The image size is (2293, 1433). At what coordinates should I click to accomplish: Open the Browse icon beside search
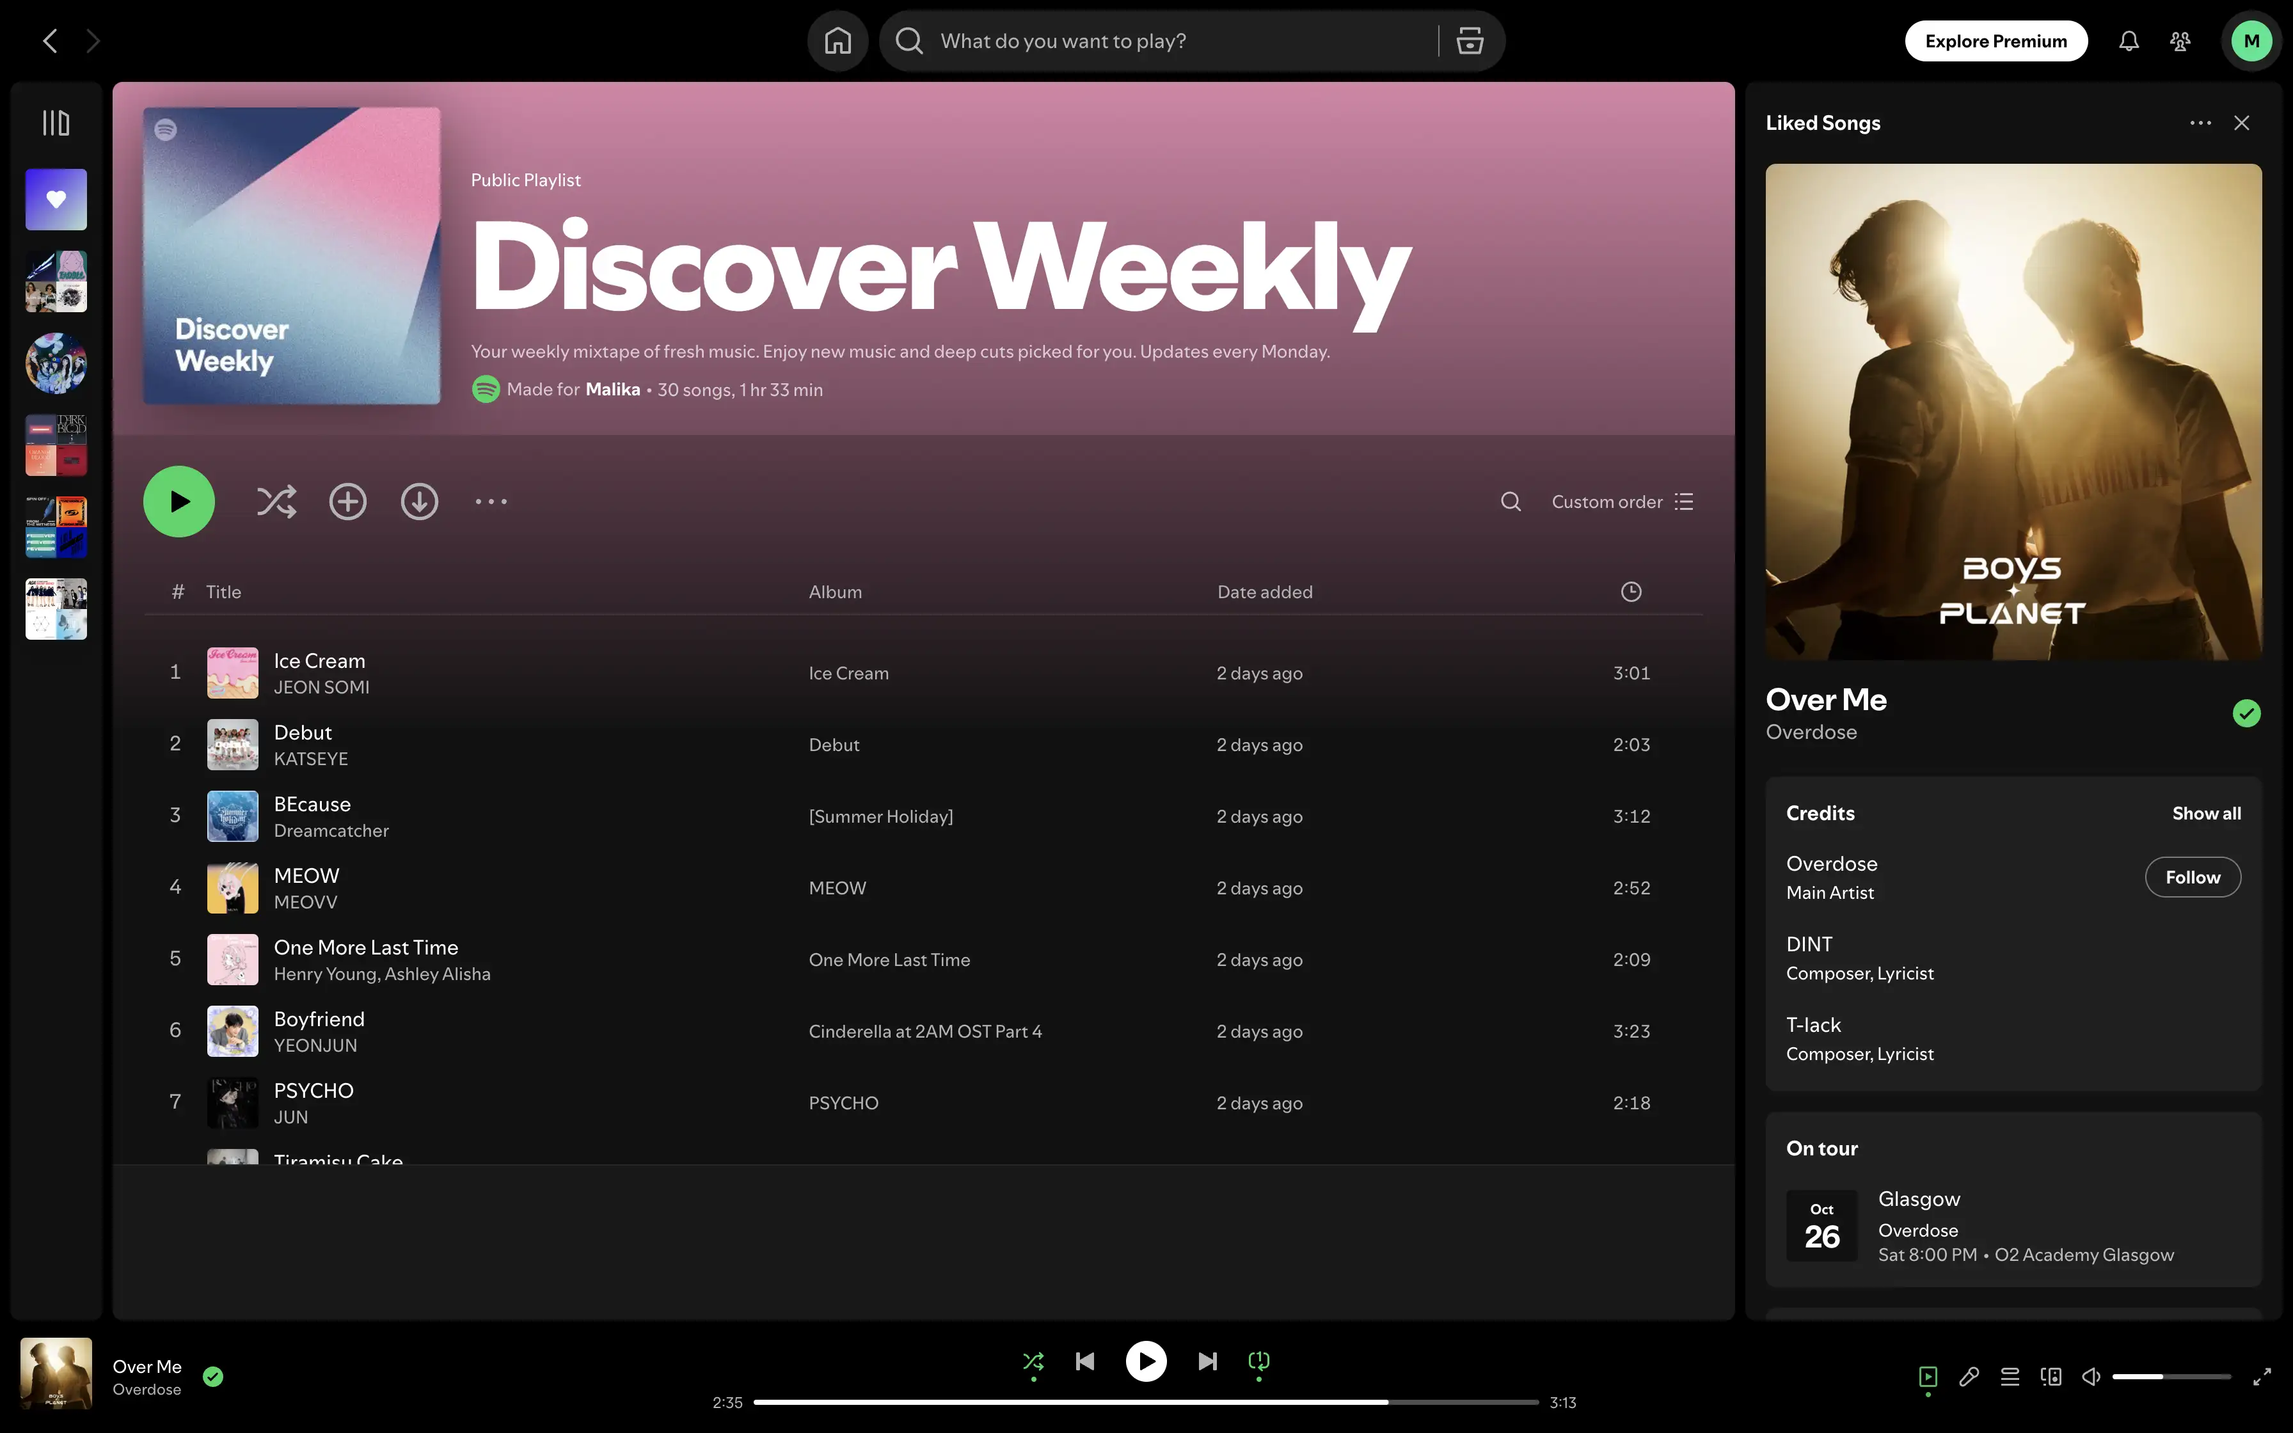click(x=1470, y=41)
